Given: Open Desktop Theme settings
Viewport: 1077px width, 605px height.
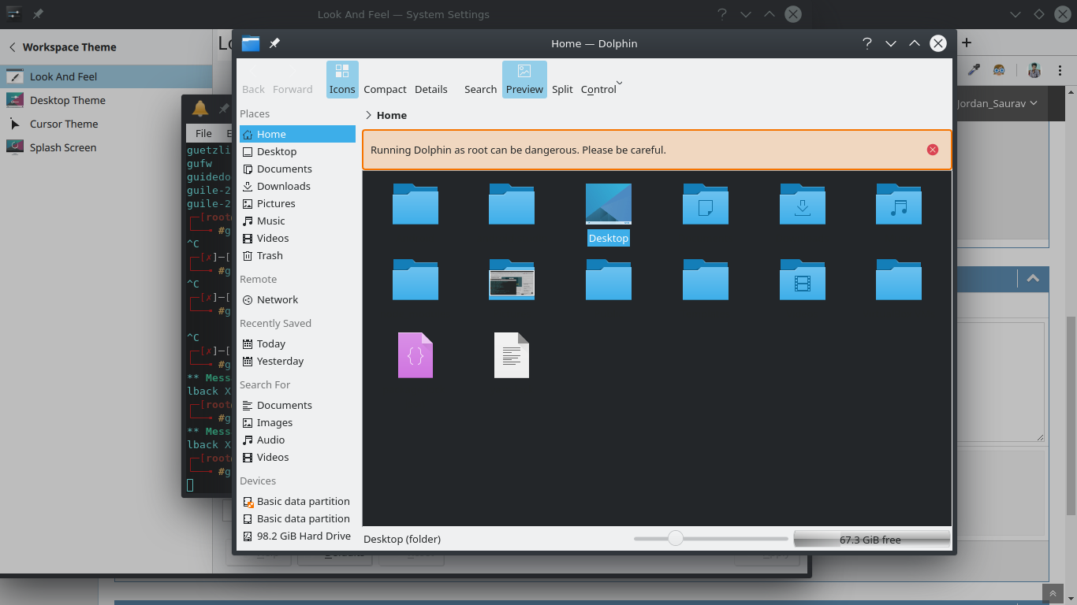Looking at the screenshot, I should click(67, 100).
